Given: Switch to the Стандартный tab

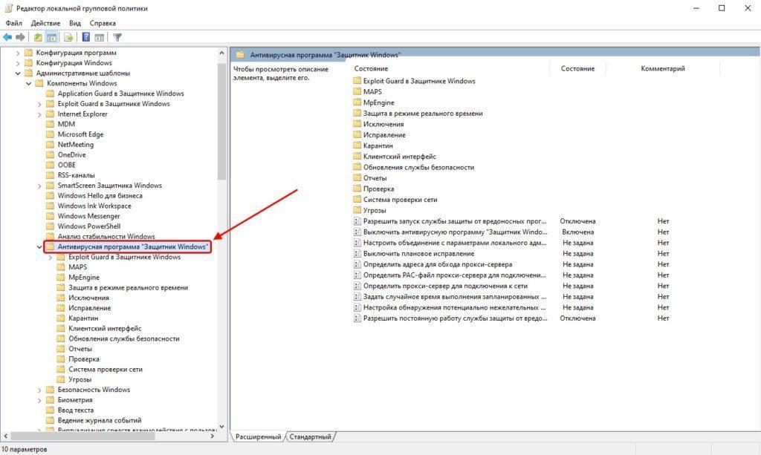Looking at the screenshot, I should pos(310,436).
